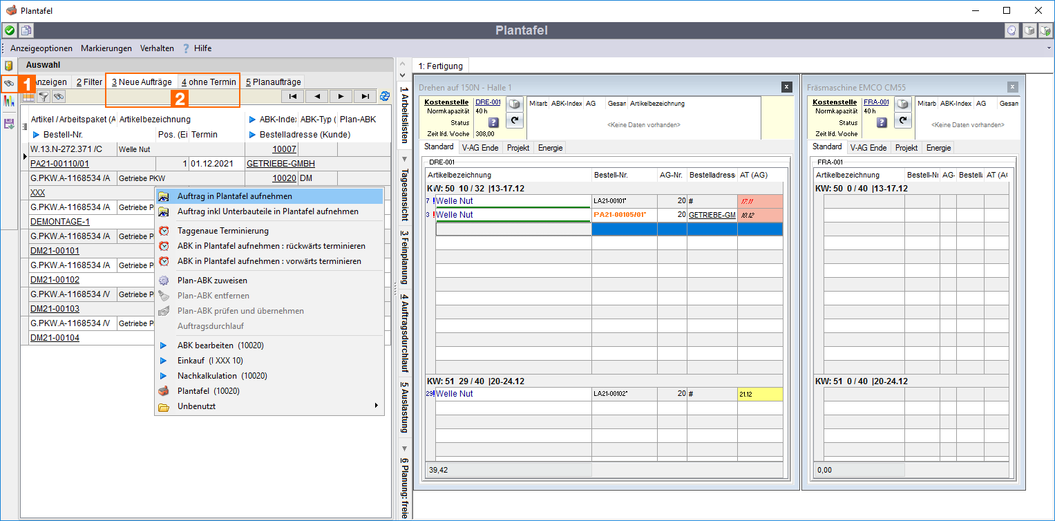The height and width of the screenshot is (521, 1055).
Task: Click the binoculars icon in the left sidebar
Action: tap(9, 83)
